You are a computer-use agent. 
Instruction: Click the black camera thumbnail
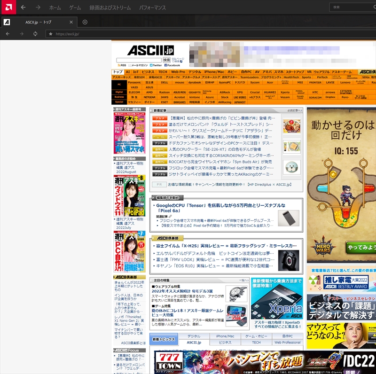[289, 260]
